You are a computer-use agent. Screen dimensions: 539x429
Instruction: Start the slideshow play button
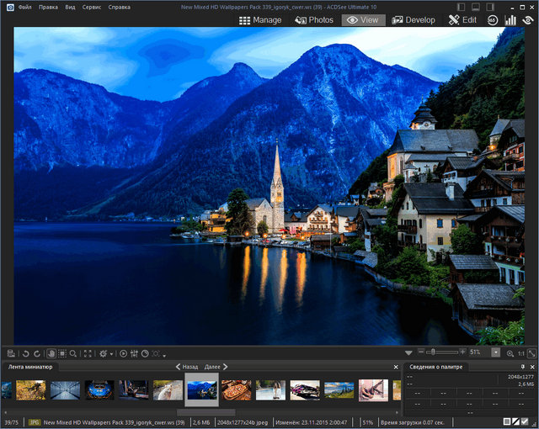click(123, 354)
